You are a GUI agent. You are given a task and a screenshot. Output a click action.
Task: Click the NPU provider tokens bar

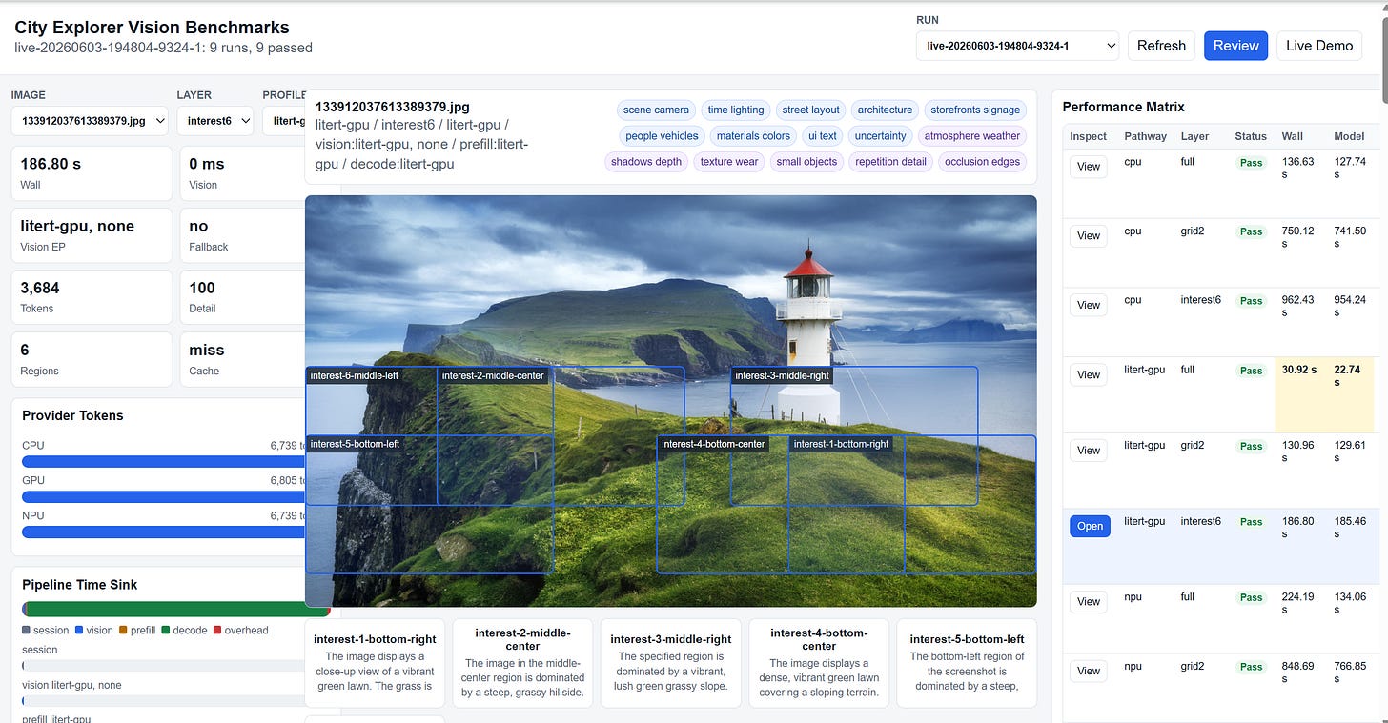pos(163,532)
